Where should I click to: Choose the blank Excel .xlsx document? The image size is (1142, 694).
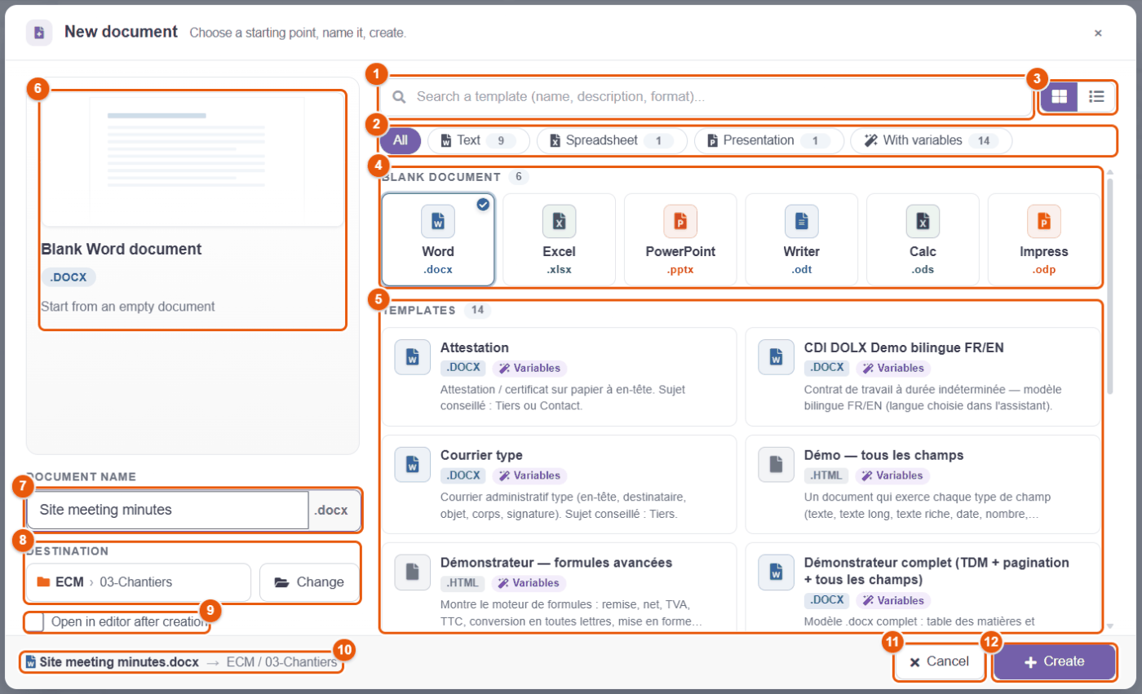(x=560, y=239)
